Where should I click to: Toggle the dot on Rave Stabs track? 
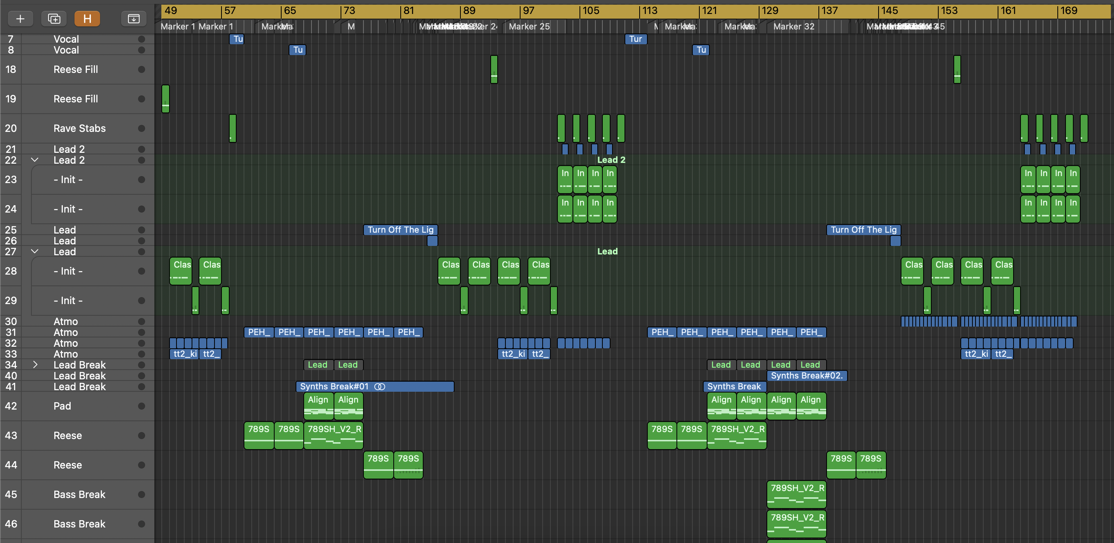click(x=142, y=128)
